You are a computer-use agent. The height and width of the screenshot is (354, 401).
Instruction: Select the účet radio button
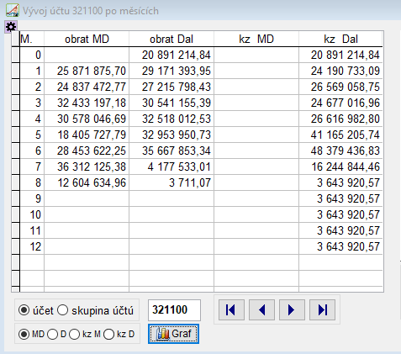pos(24,310)
